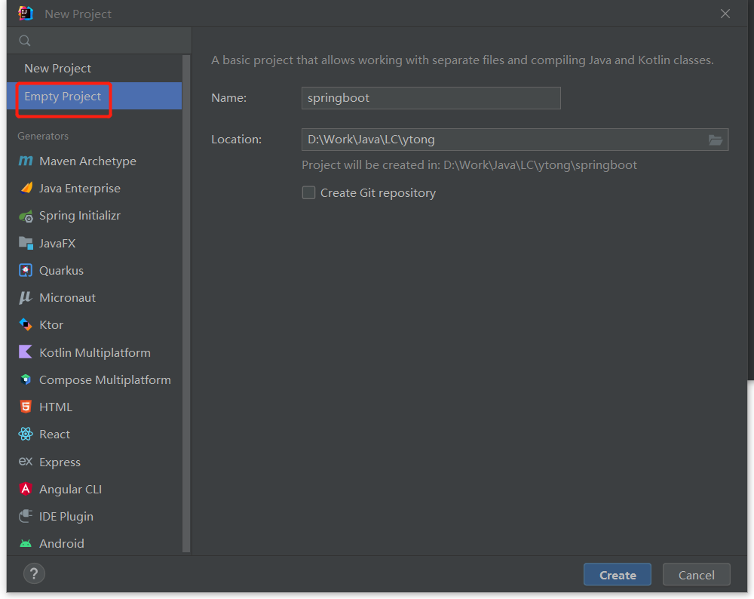Click the HTML5 shield icon
The width and height of the screenshot is (754, 599).
coord(26,407)
